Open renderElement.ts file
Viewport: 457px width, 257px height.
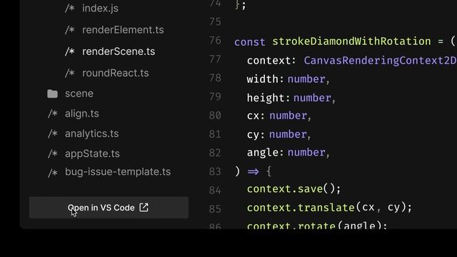pyautogui.click(x=123, y=30)
